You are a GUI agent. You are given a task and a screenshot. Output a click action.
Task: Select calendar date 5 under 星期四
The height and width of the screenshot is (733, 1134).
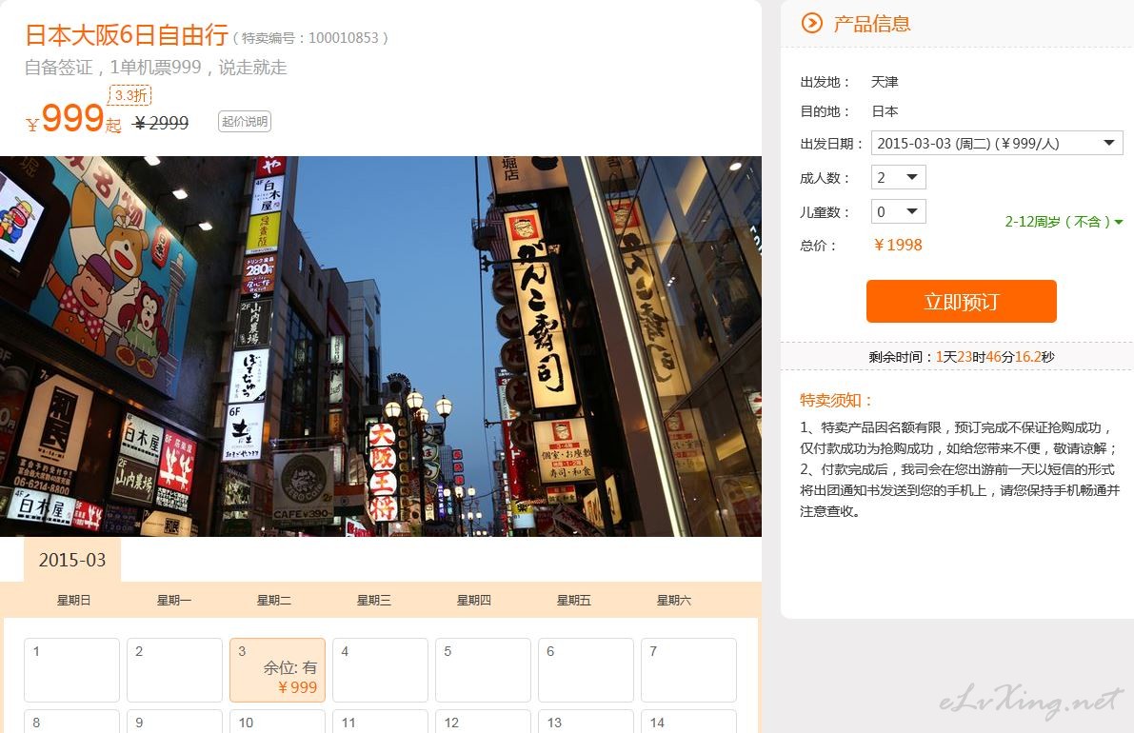click(483, 670)
